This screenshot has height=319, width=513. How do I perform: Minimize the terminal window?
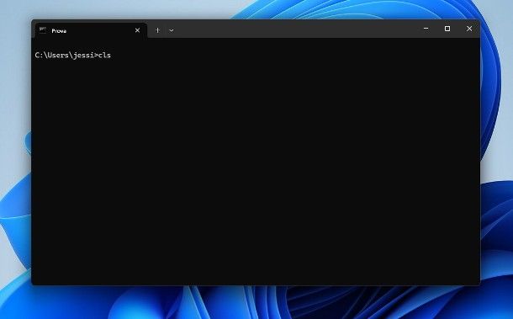pos(426,29)
